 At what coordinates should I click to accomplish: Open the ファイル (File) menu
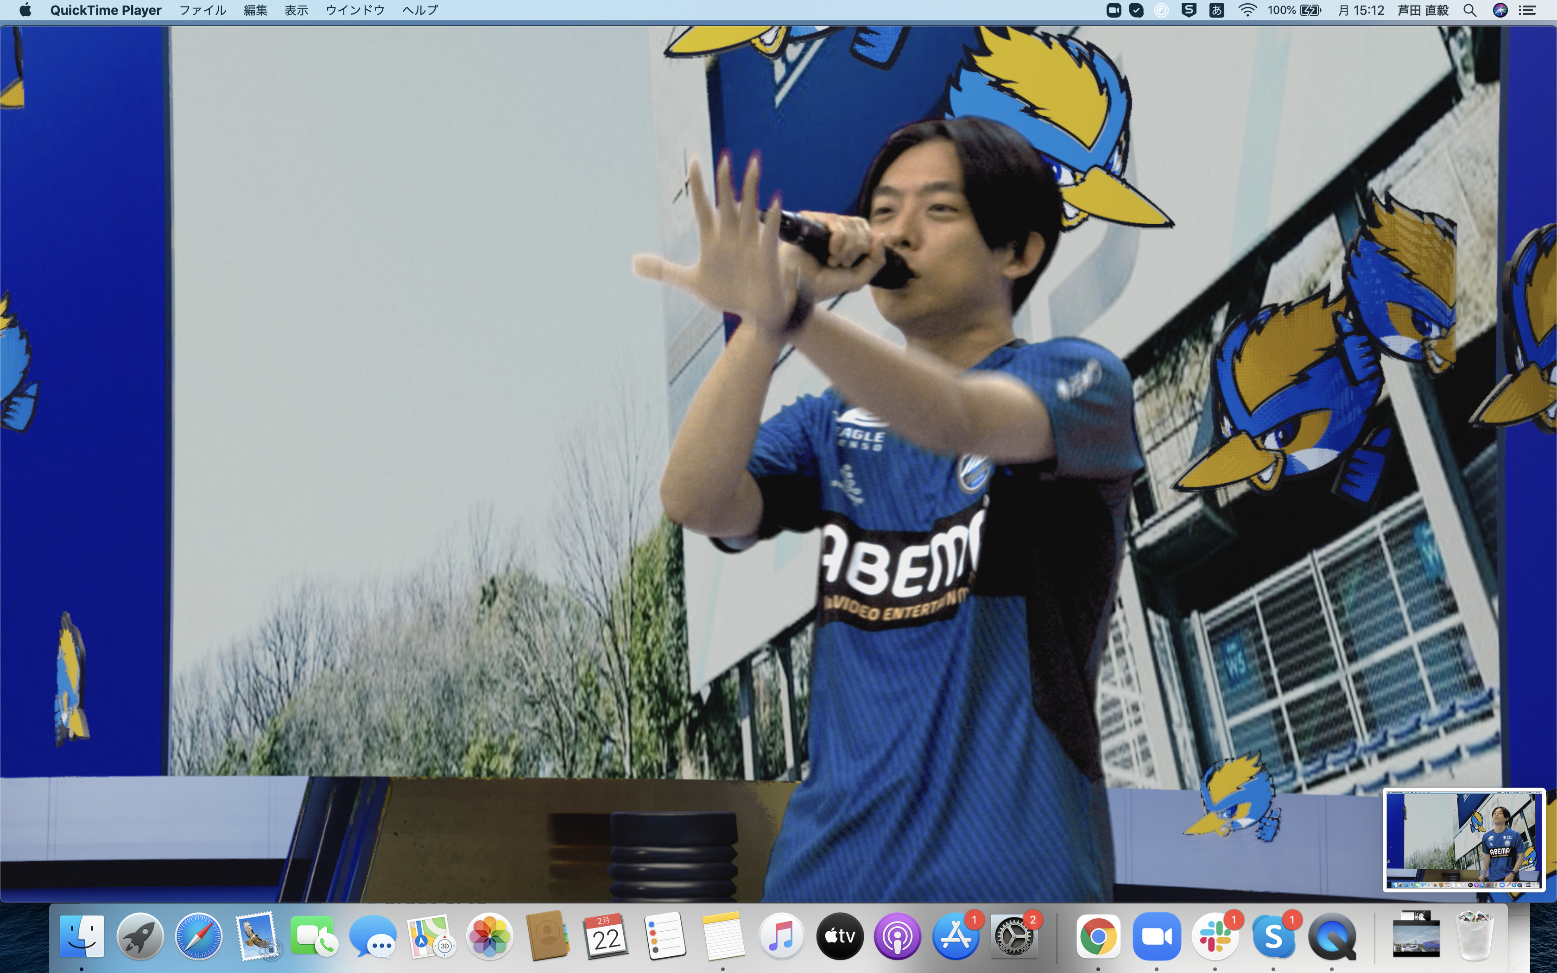tap(202, 10)
